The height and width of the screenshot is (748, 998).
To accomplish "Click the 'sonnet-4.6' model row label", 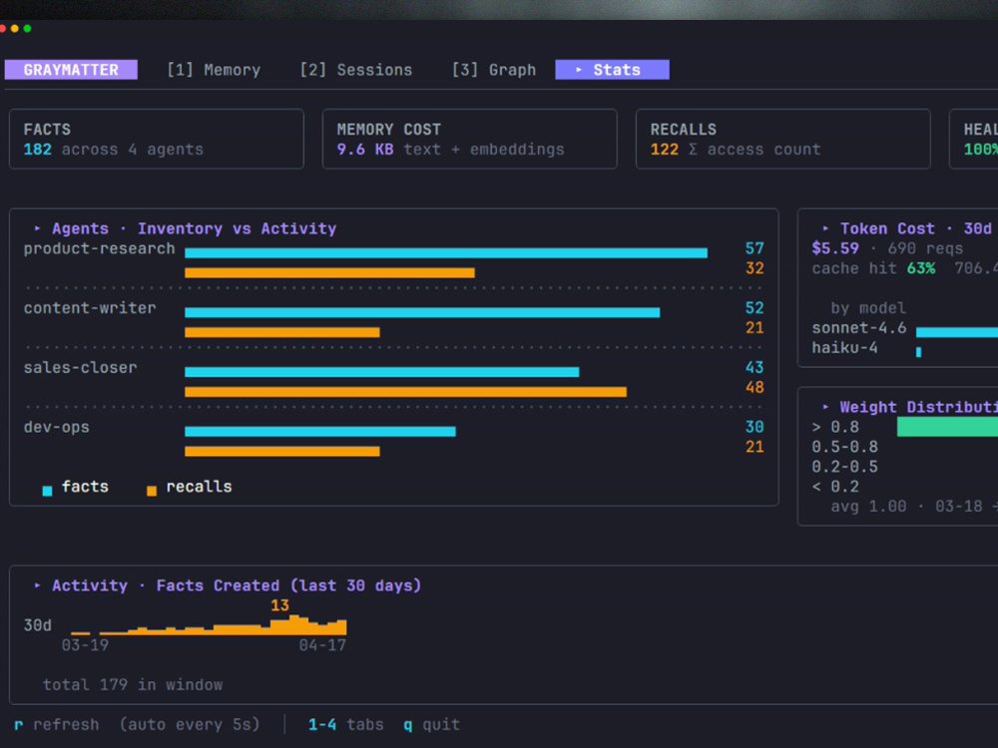I will 858,328.
